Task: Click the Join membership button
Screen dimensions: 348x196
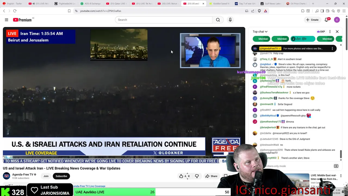Action: (x=46, y=176)
